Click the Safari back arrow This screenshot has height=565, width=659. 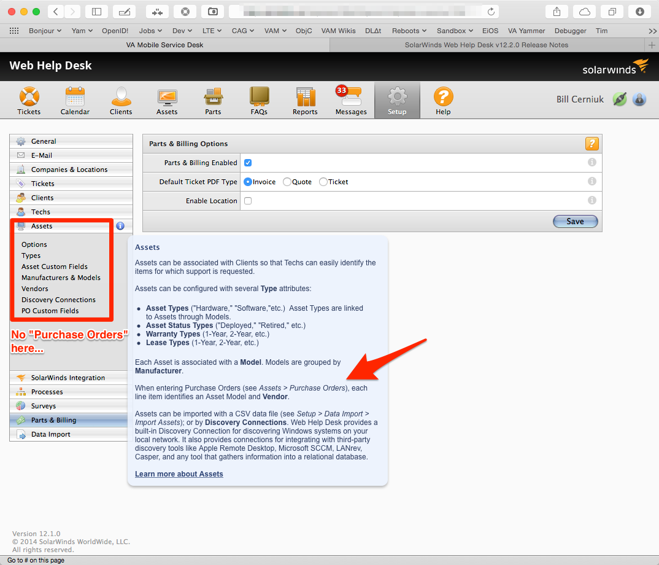pos(56,12)
